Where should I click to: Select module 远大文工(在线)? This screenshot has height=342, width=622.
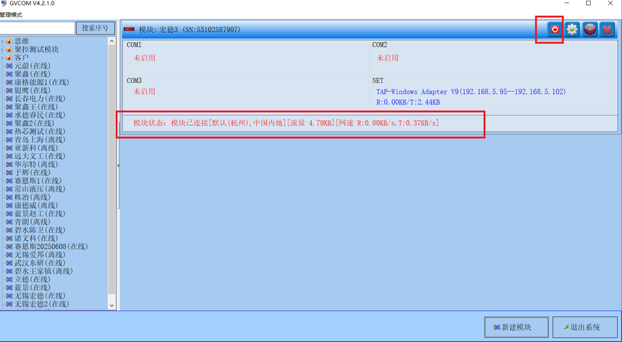40,156
